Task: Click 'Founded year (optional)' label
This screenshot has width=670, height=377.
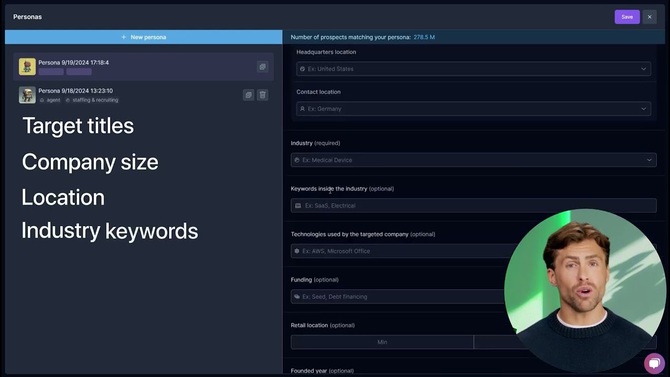Action: pos(322,371)
